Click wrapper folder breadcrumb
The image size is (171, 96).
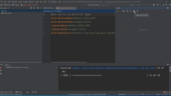coord(15,5)
